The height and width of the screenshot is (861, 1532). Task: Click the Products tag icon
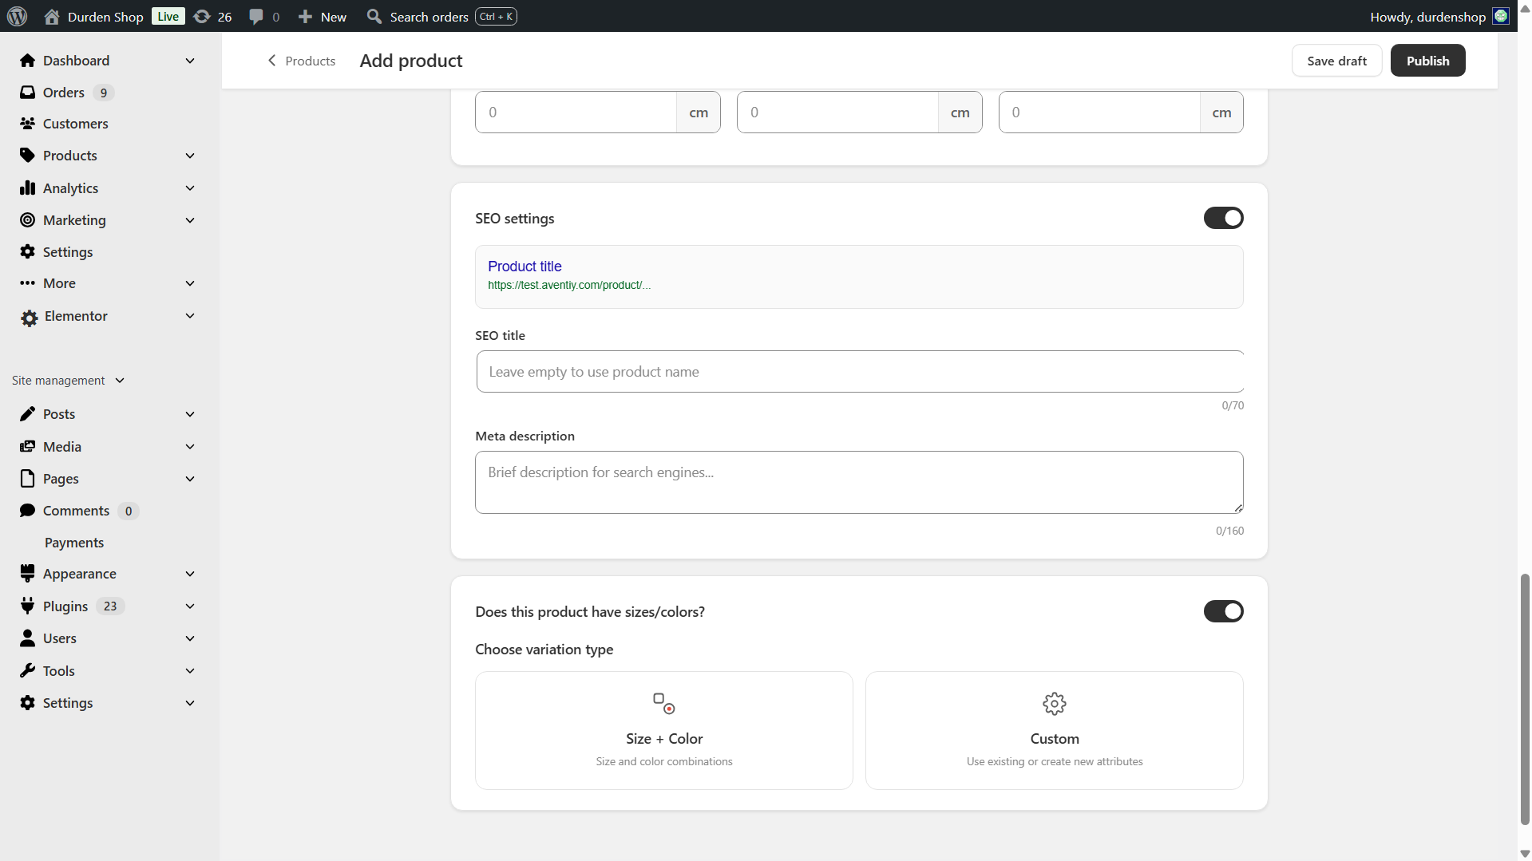[x=27, y=155]
